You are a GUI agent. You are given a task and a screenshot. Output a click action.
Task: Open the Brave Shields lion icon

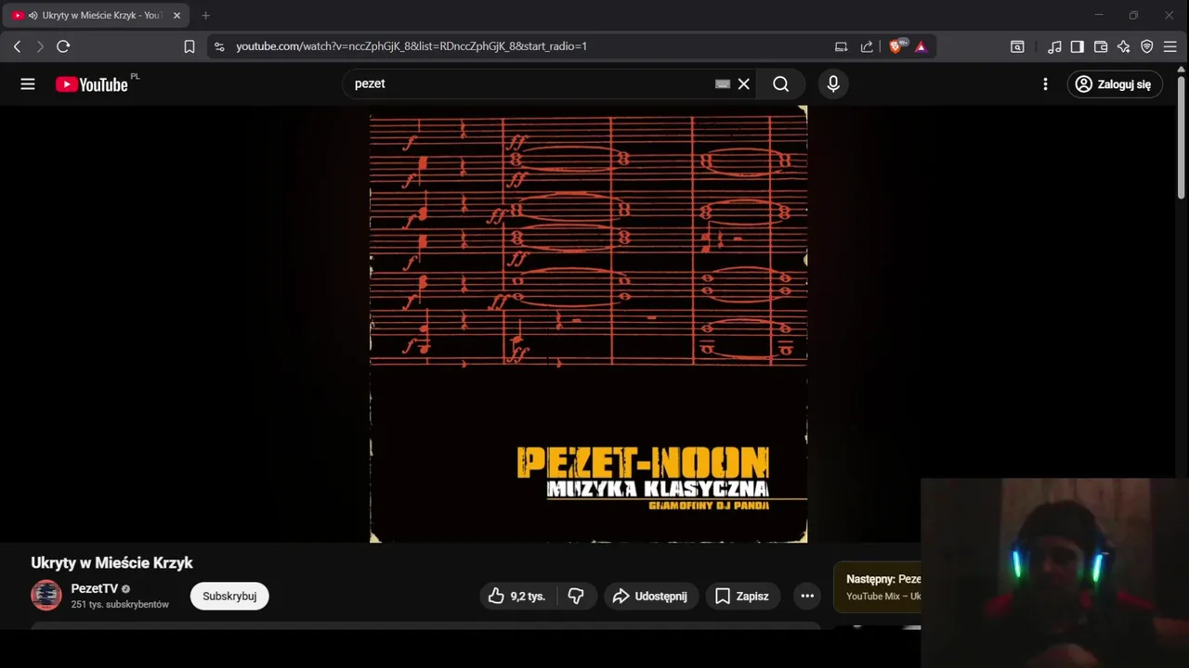[x=896, y=46]
